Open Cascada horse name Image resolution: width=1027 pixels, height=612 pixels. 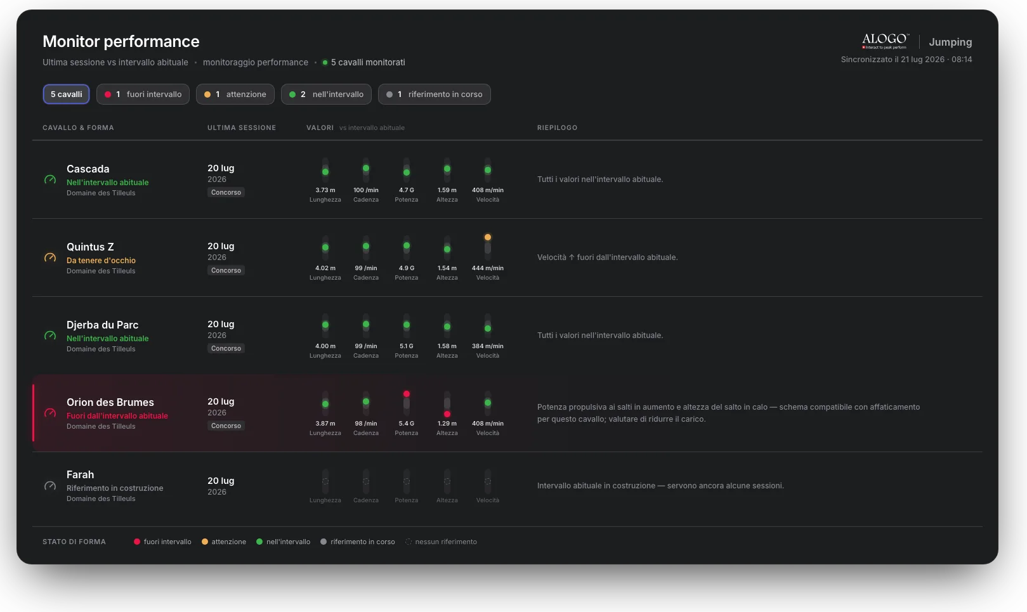pos(88,169)
